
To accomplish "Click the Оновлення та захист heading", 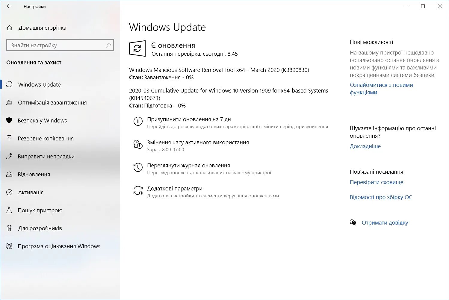I will [34, 62].
